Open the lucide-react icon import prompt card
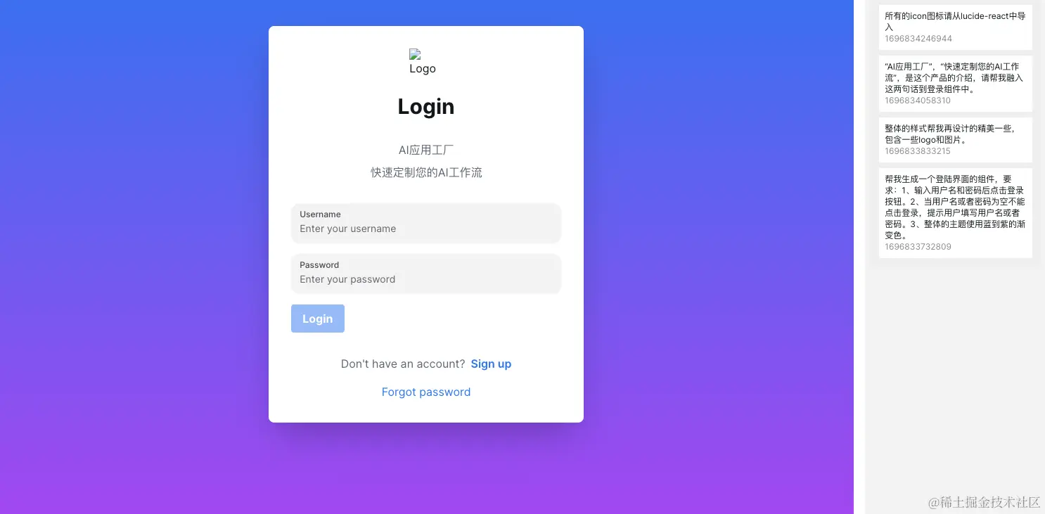 pyautogui.click(x=956, y=27)
